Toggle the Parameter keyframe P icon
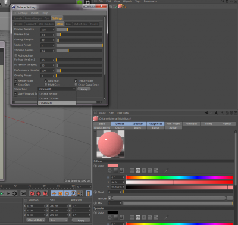This screenshot has height=225, width=238. click(73, 193)
